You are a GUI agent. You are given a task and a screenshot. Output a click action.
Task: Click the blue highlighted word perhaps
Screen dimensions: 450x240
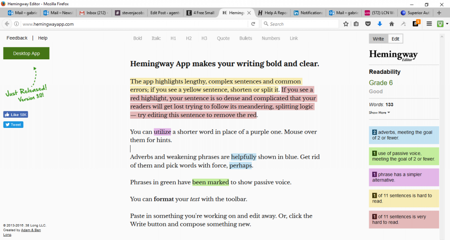[240, 165]
